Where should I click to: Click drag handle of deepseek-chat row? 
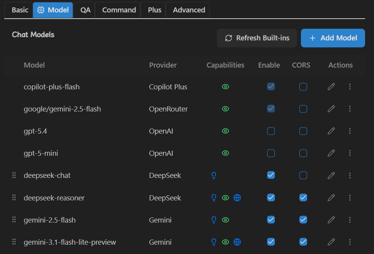[x=14, y=175]
